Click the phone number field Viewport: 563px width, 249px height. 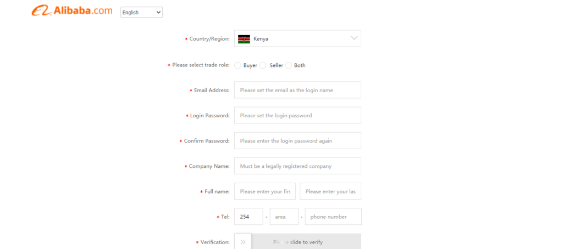(x=333, y=217)
